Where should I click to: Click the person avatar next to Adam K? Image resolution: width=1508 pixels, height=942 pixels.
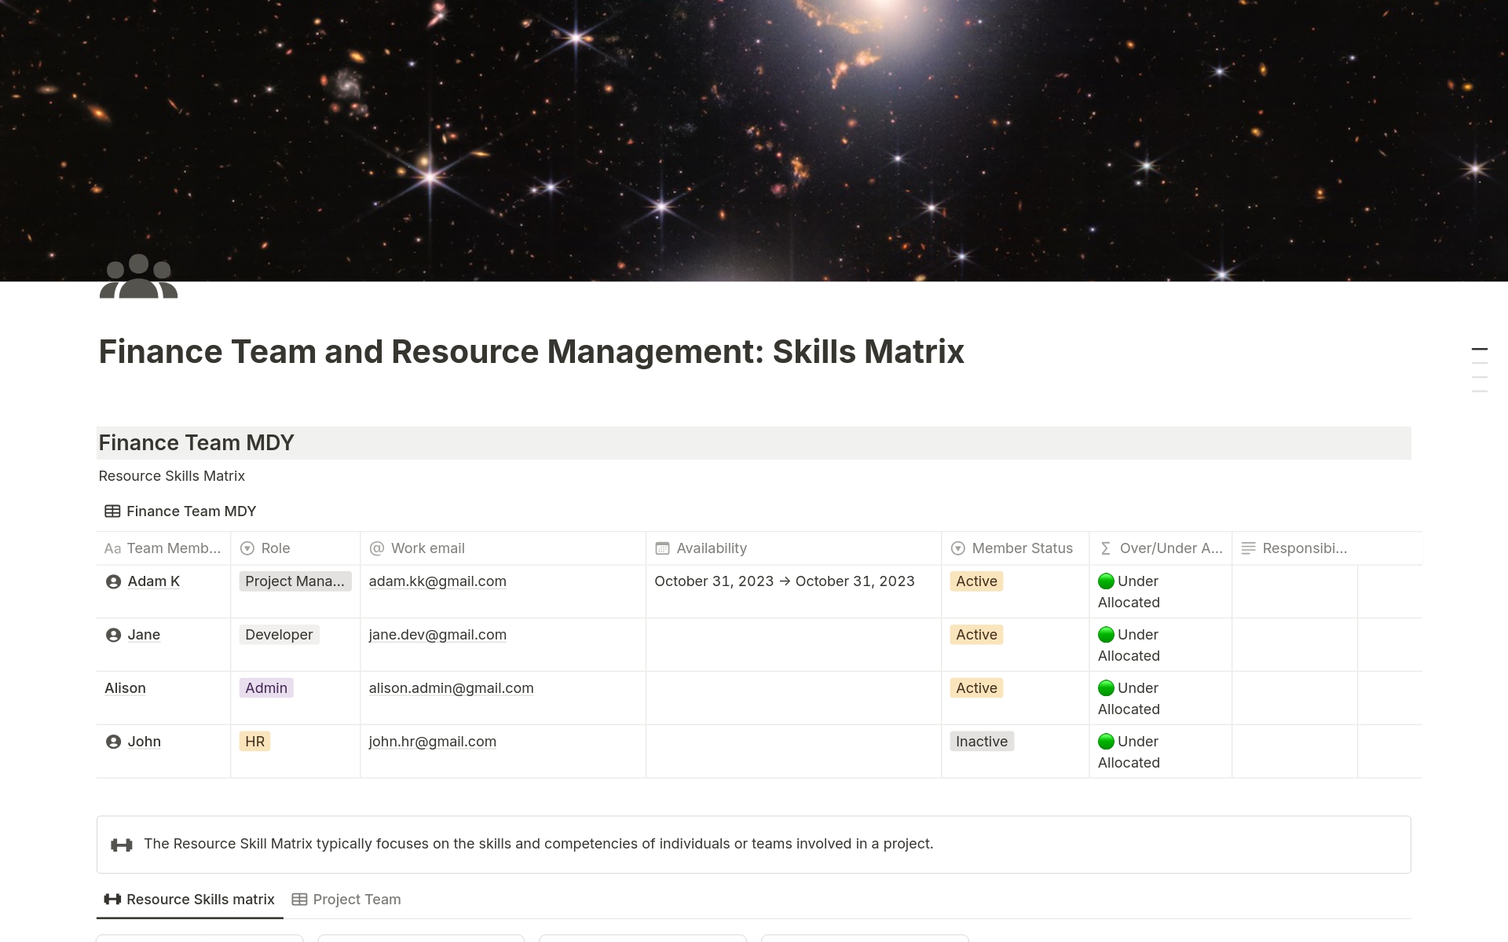coord(113,581)
